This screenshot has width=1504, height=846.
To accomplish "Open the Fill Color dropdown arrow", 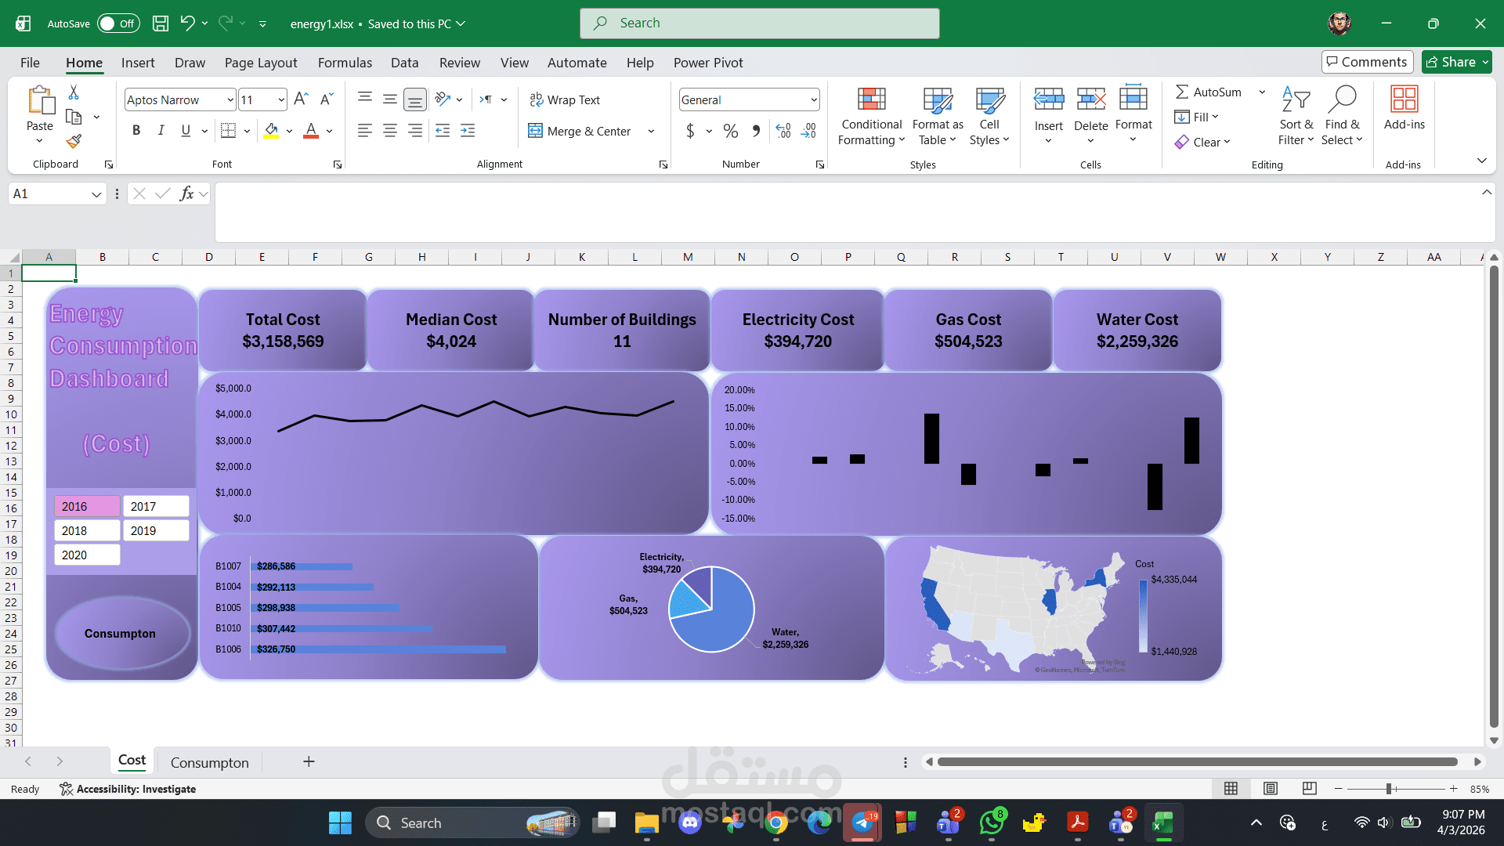I will [287, 131].
